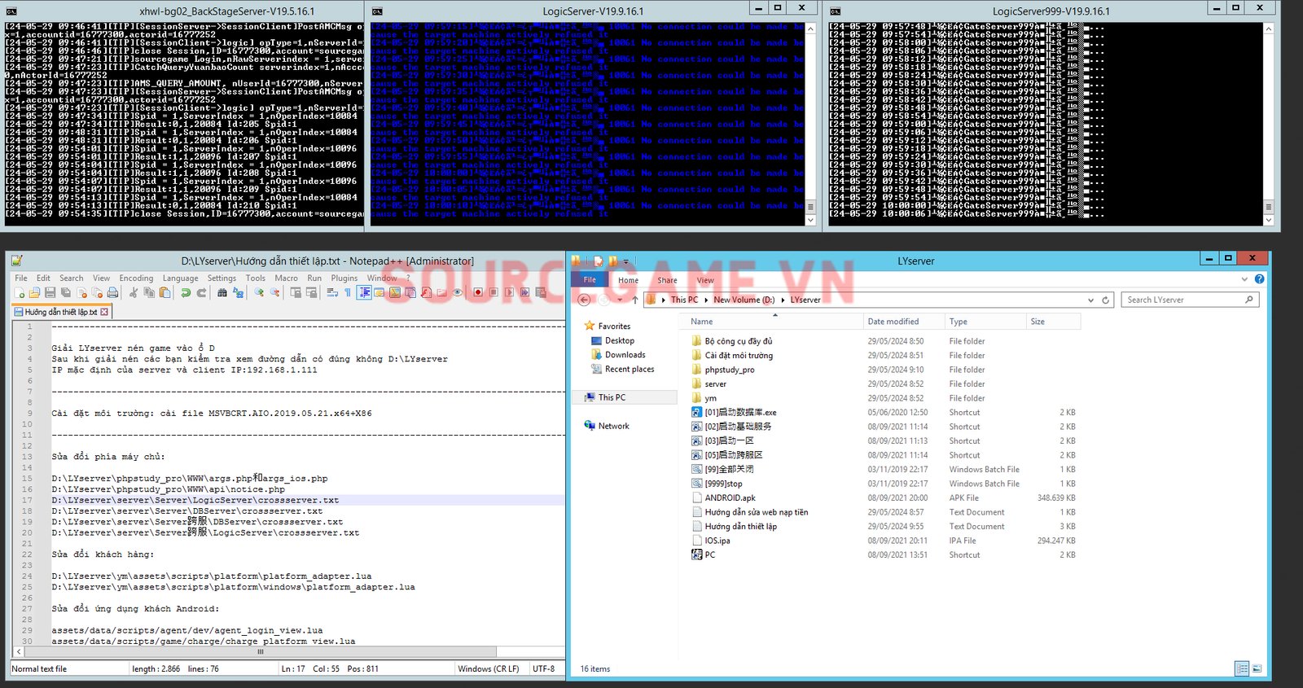This screenshot has height=688, width=1303.
Task: Click the Save icon in Notepad++ toolbar
Action: (50, 293)
